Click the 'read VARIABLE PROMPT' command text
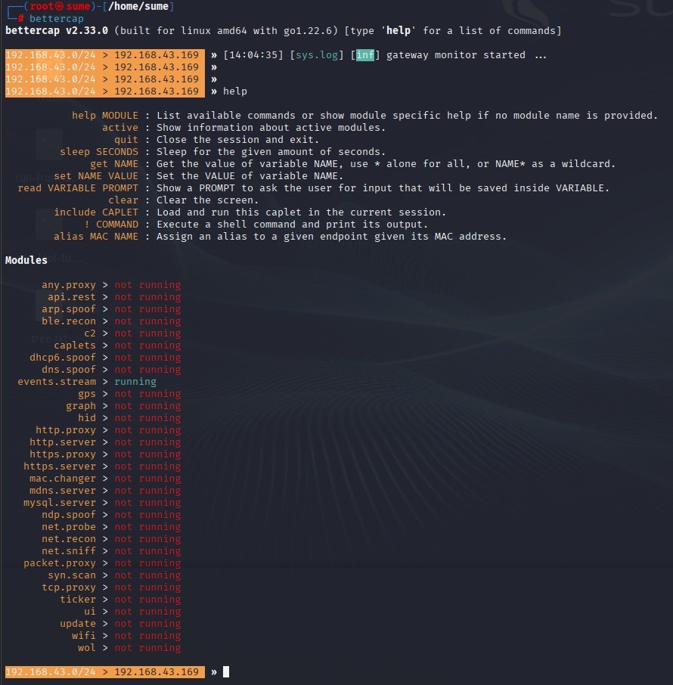Screen dimensions: 673x685 pyautogui.click(x=78, y=188)
